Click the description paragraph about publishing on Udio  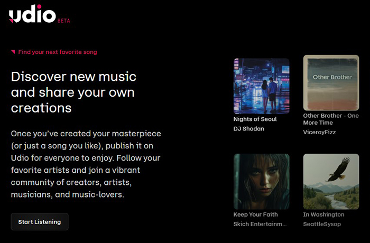86,164
